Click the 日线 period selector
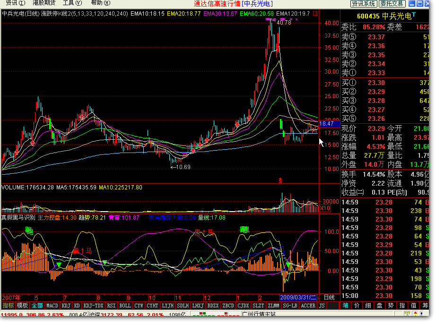 click(329, 297)
